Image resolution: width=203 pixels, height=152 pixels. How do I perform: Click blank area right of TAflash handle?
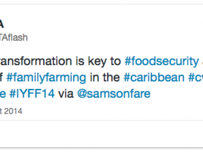115,38
